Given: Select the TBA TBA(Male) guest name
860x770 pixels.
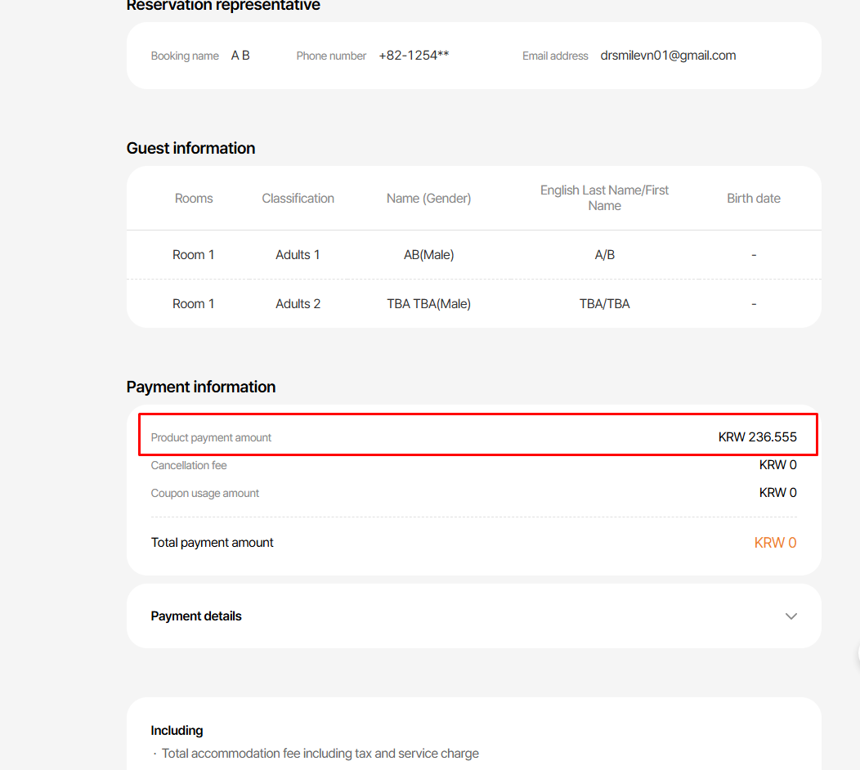Looking at the screenshot, I should point(428,304).
